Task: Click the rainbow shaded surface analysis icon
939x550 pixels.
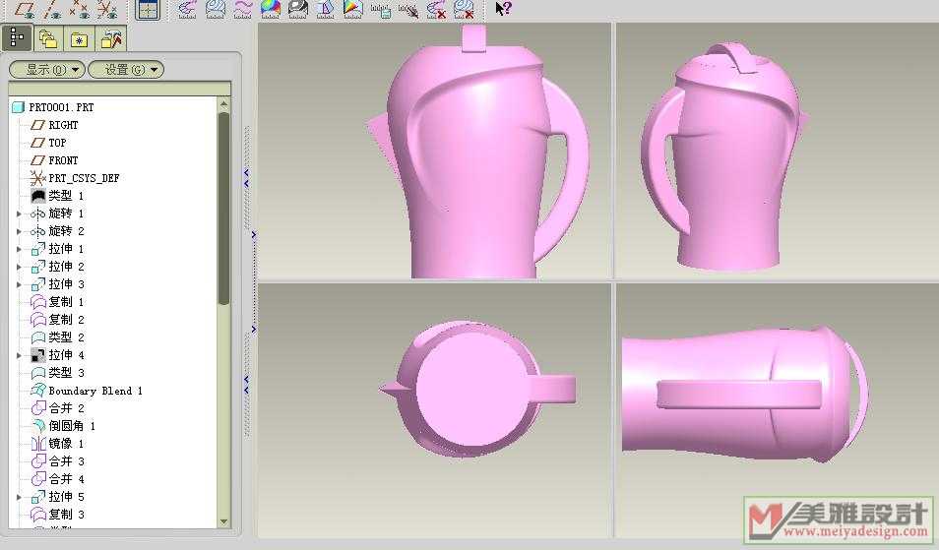Action: [270, 10]
